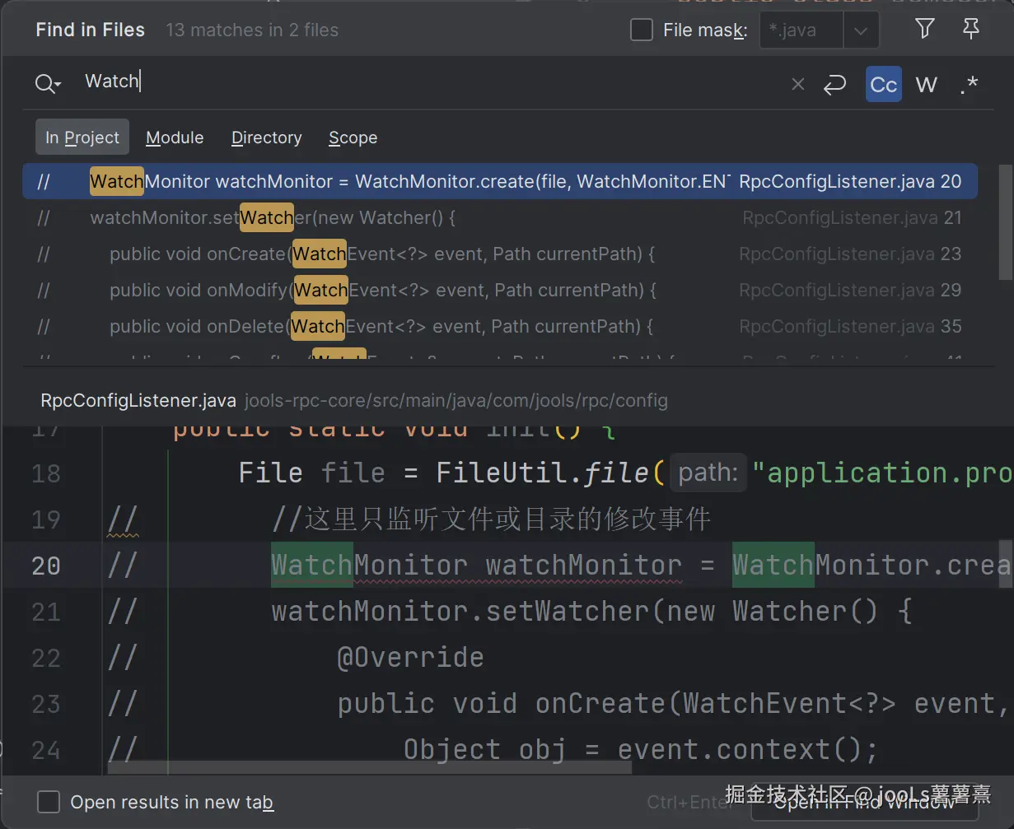Click the results list vertical scrollbar
Image resolution: width=1014 pixels, height=829 pixels.
coord(1005,222)
